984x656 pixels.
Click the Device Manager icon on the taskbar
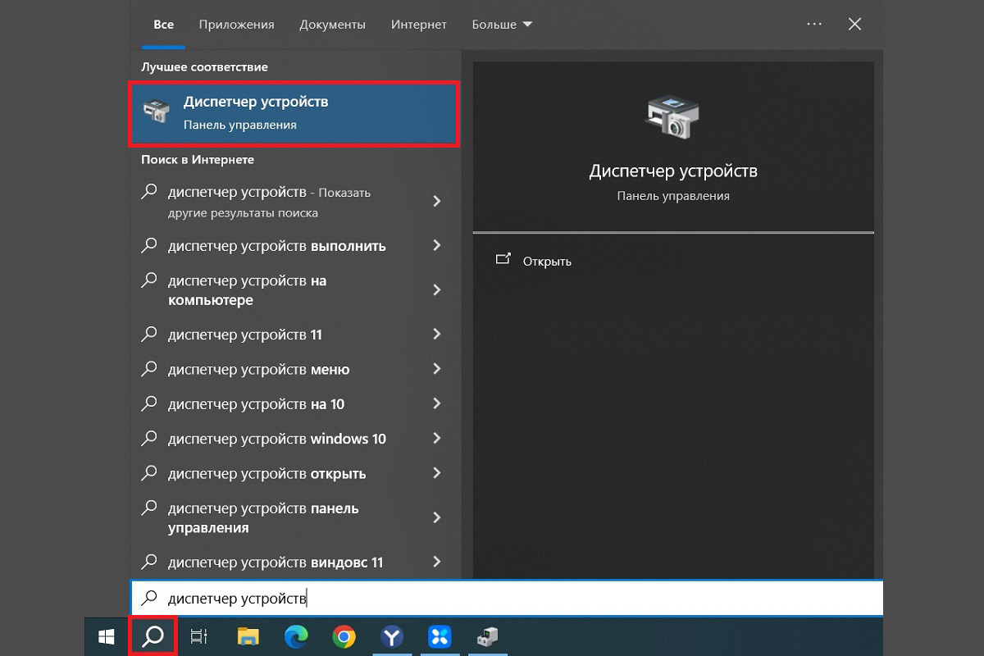click(489, 636)
